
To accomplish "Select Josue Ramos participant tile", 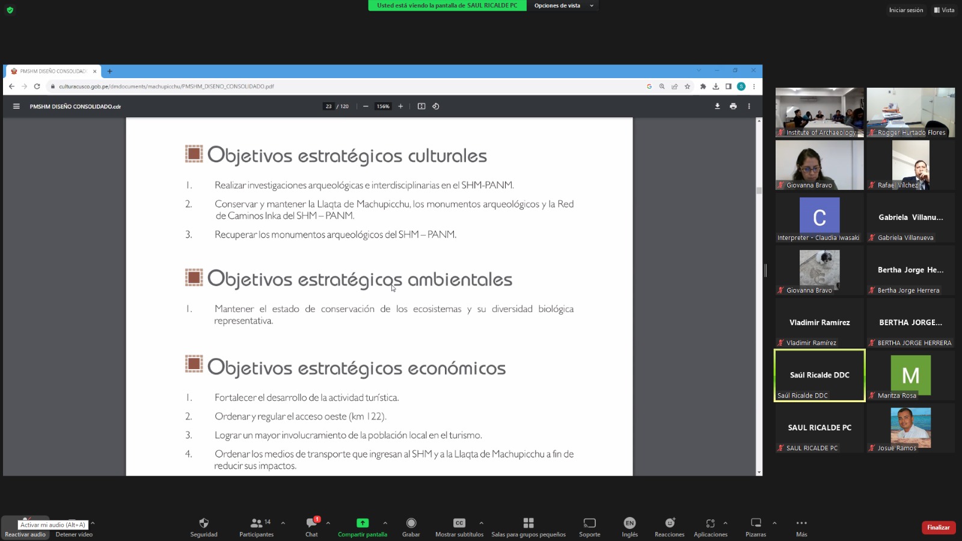I will click(911, 428).
